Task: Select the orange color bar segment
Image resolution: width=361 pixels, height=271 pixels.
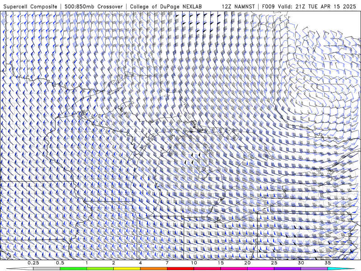Action: pos(153,269)
